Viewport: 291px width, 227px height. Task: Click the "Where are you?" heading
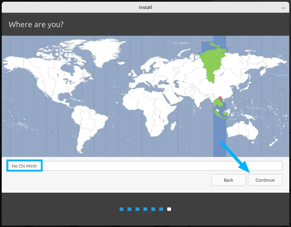tap(36, 24)
